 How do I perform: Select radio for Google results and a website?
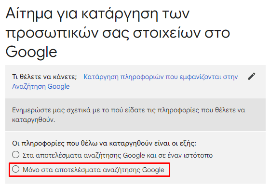click(x=15, y=155)
